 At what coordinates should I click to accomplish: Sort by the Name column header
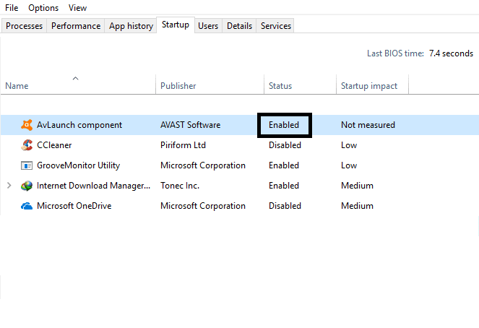point(17,86)
